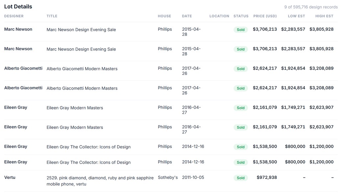Sort by the LOW EST column header

click(296, 16)
